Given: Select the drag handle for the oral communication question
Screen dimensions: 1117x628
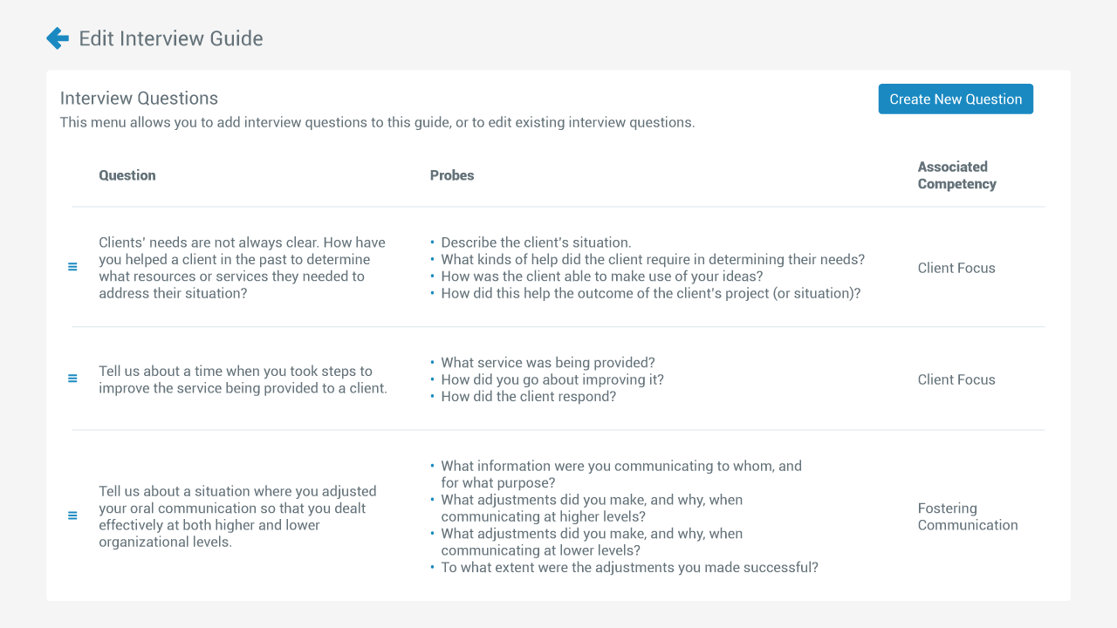Looking at the screenshot, I should click(72, 515).
